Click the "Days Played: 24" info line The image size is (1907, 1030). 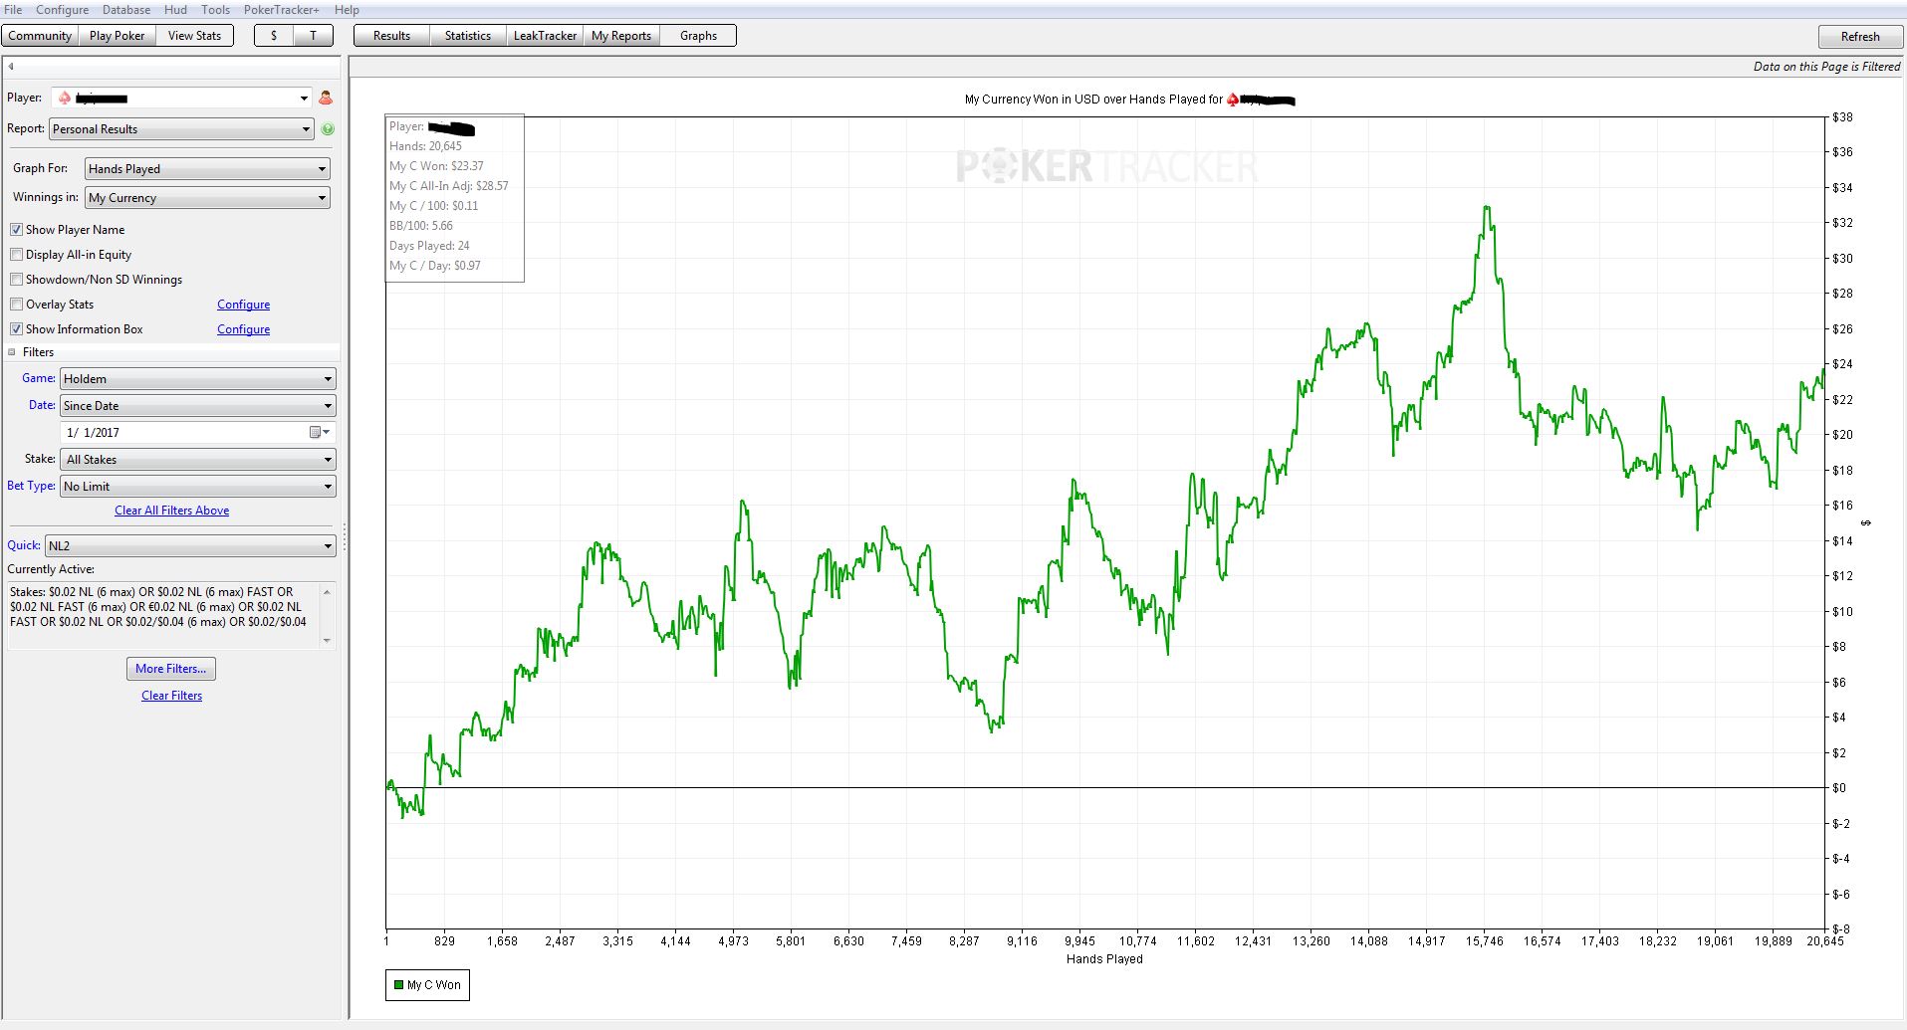(x=429, y=246)
